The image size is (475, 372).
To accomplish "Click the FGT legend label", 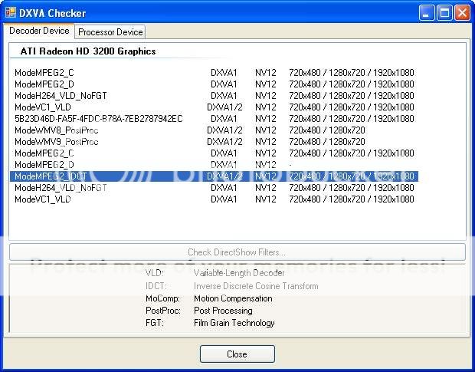I will [x=155, y=323].
